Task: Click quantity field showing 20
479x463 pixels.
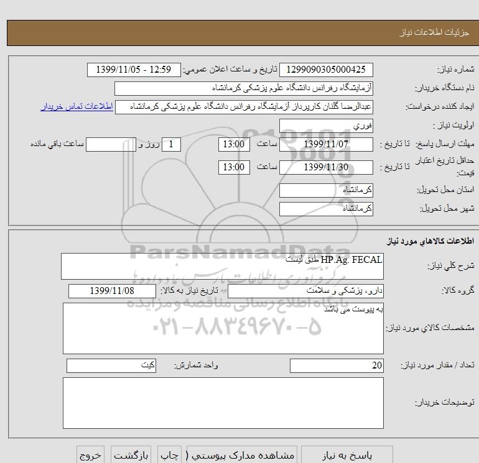Action: [x=337, y=365]
